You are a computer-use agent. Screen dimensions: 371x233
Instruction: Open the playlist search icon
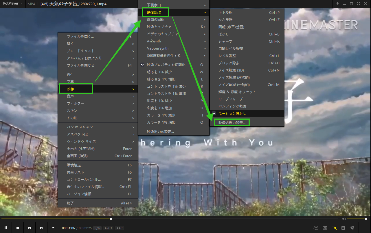[334, 228]
